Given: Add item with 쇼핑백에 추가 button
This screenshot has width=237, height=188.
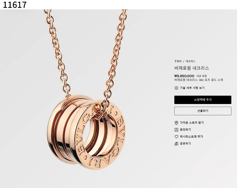Looking at the screenshot, I should pos(203,100).
